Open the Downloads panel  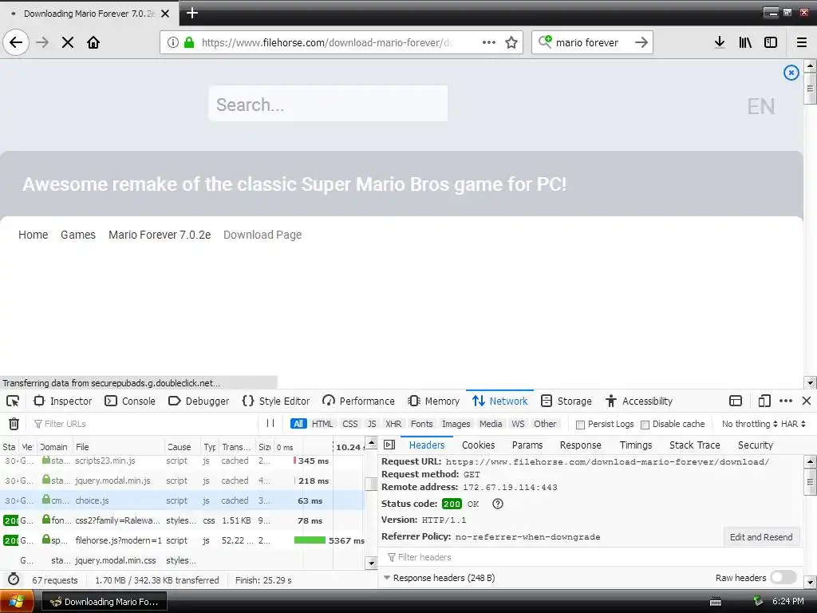tap(720, 42)
